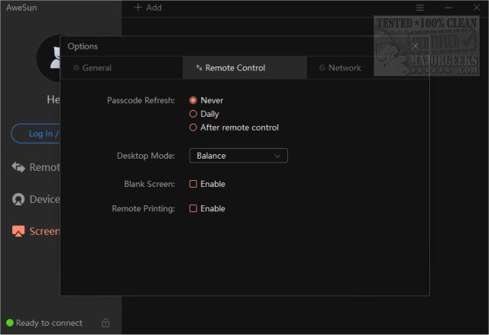Enable the Blank Screen checkbox
The width and height of the screenshot is (489, 335).
coord(193,184)
